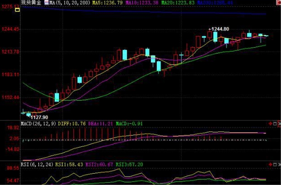
Task: Click the red diamond icon in the MACD panel
Action: (271, 123)
